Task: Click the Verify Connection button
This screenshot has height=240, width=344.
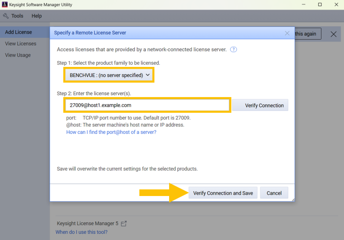Action: [260, 105]
